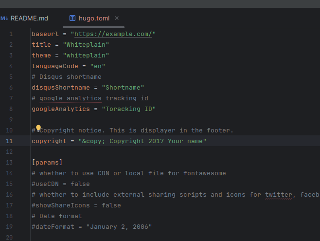Click the commented #showShareIcons = false line
The width and height of the screenshot is (320, 241).
pos(76,205)
